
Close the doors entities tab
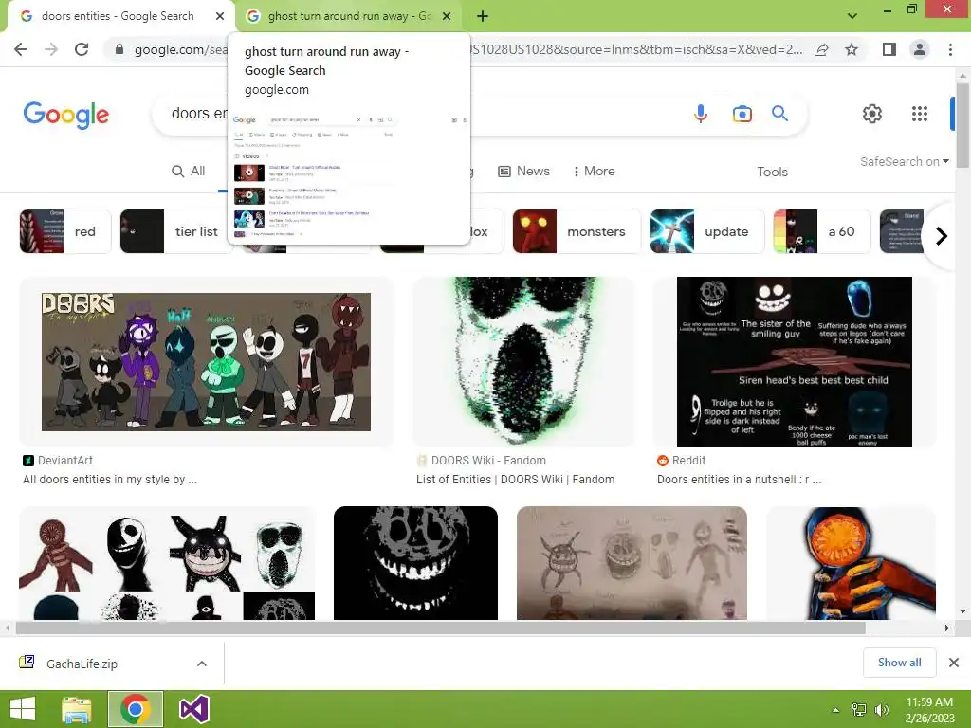click(x=220, y=16)
